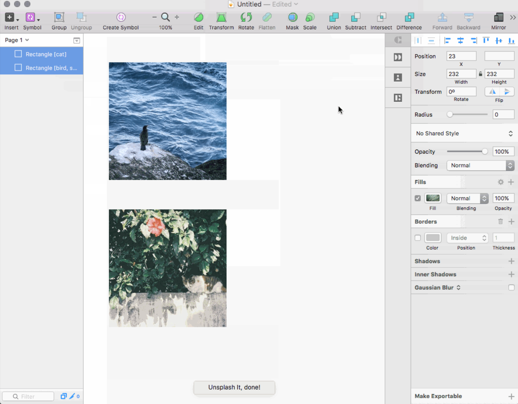Toggle the Gaussian Blur checkbox

point(511,288)
